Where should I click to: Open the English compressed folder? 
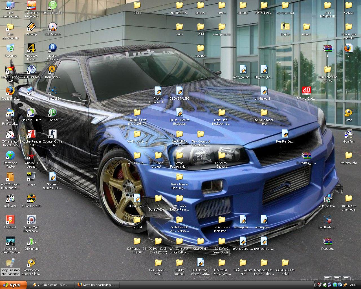pyautogui.click(x=285, y=29)
